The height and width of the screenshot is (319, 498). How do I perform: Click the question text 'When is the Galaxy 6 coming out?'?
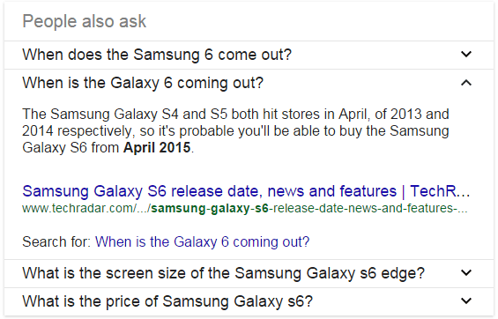[x=143, y=83]
